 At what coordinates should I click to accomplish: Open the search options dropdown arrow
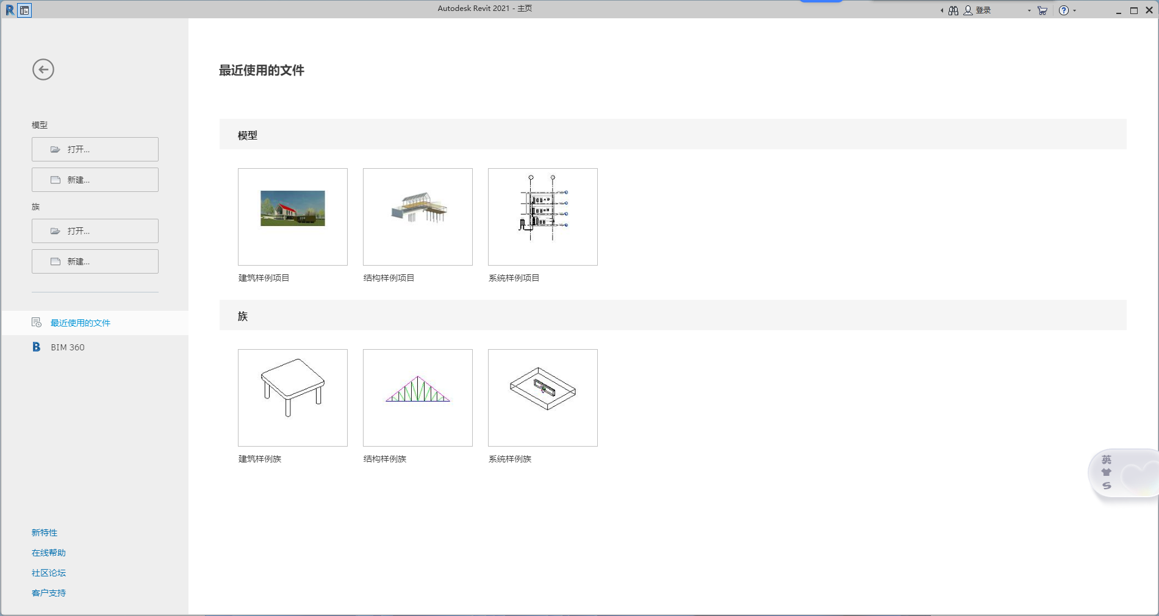coord(941,10)
